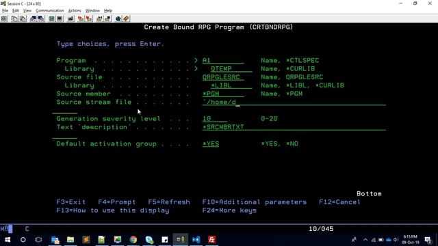Click the Print Screen toolbar icon
Viewport: 438px width, 246px height.
(x=4, y=18)
